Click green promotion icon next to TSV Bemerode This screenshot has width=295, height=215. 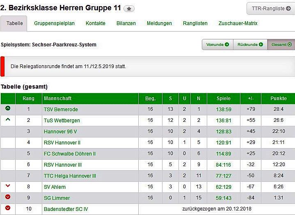pyautogui.click(x=8, y=109)
